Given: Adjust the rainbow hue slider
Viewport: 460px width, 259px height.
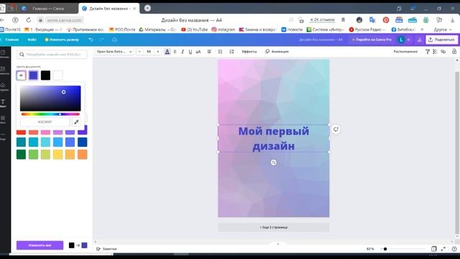Looking at the screenshot, I should 50,114.
